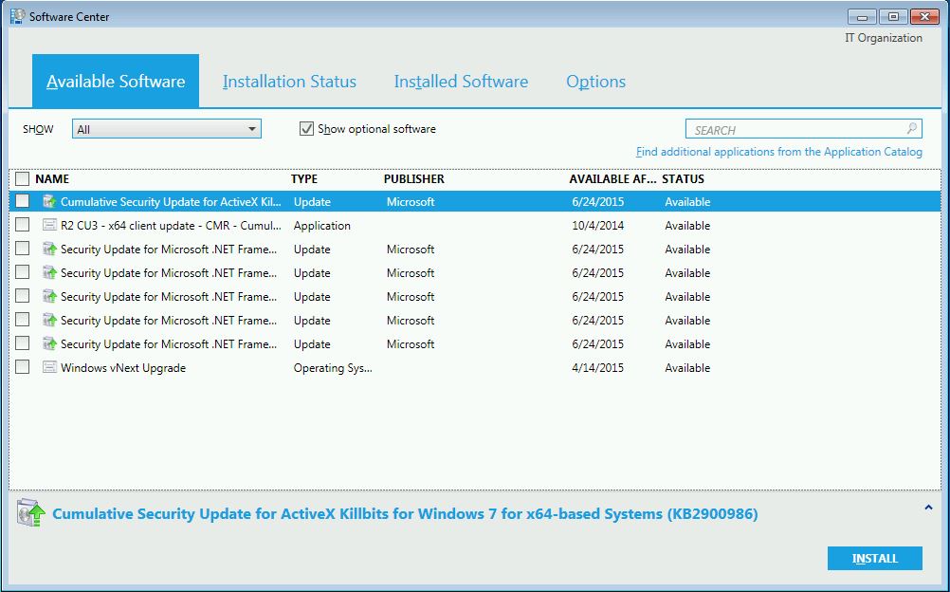Image resolution: width=950 pixels, height=592 pixels.
Task: Open the SHOW filter dropdown
Action: (166, 129)
